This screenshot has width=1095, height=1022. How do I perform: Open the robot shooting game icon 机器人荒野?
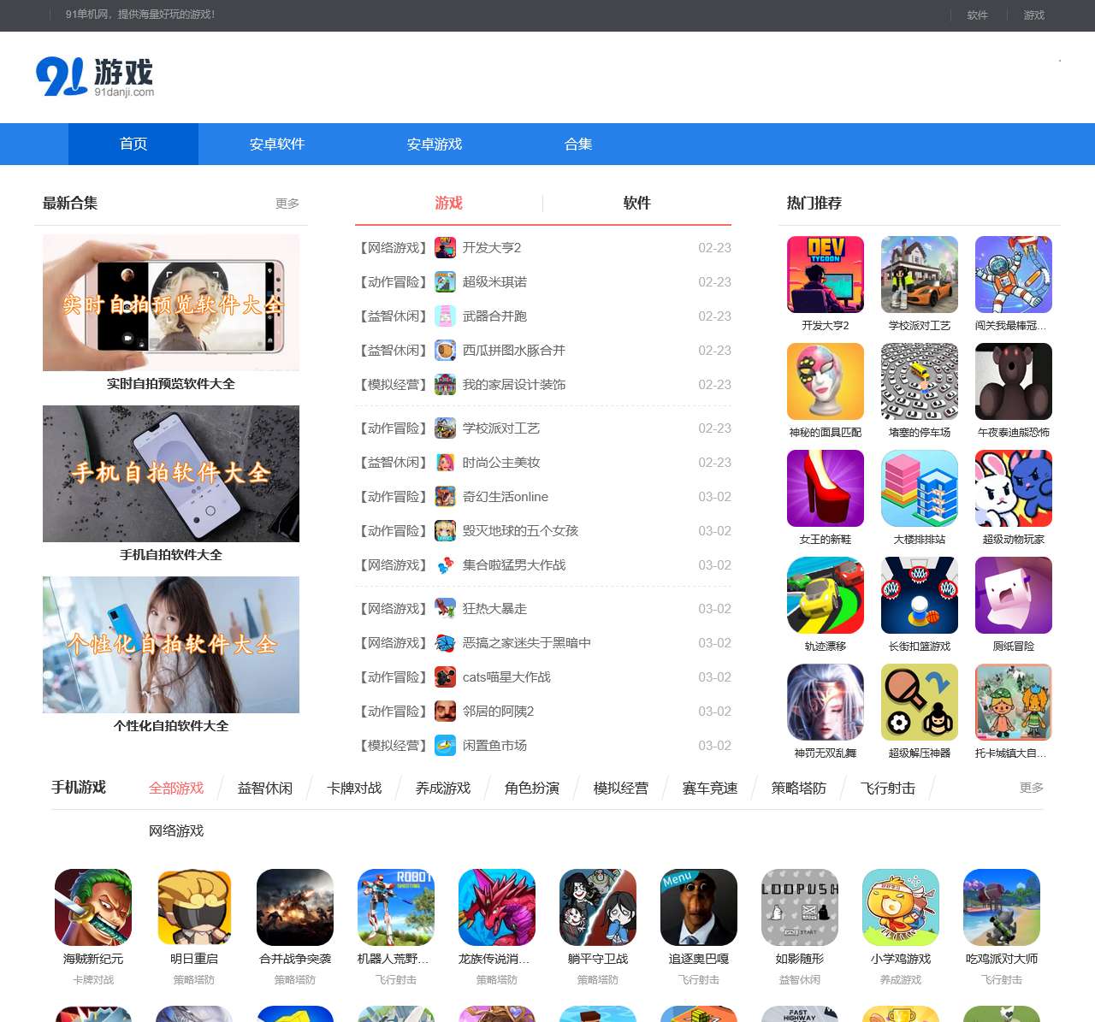point(396,907)
